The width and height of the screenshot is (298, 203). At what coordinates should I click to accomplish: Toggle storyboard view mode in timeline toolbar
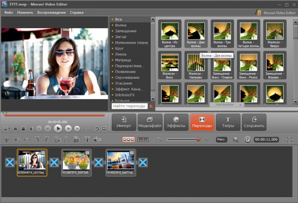coord(128,140)
